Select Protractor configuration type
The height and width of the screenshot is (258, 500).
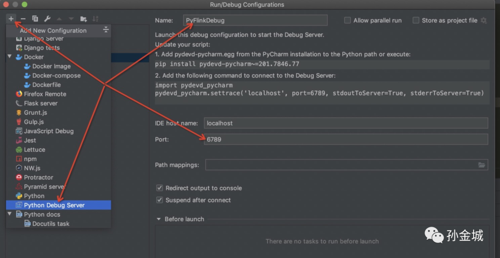(x=58, y=177)
